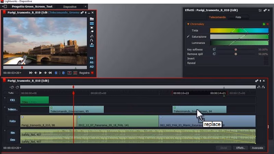
Task: Expand the Sin/Des audio track arrow
Action: click(x=5, y=131)
